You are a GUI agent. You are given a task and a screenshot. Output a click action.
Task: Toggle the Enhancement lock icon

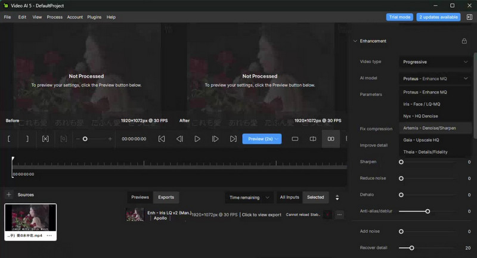click(x=464, y=41)
